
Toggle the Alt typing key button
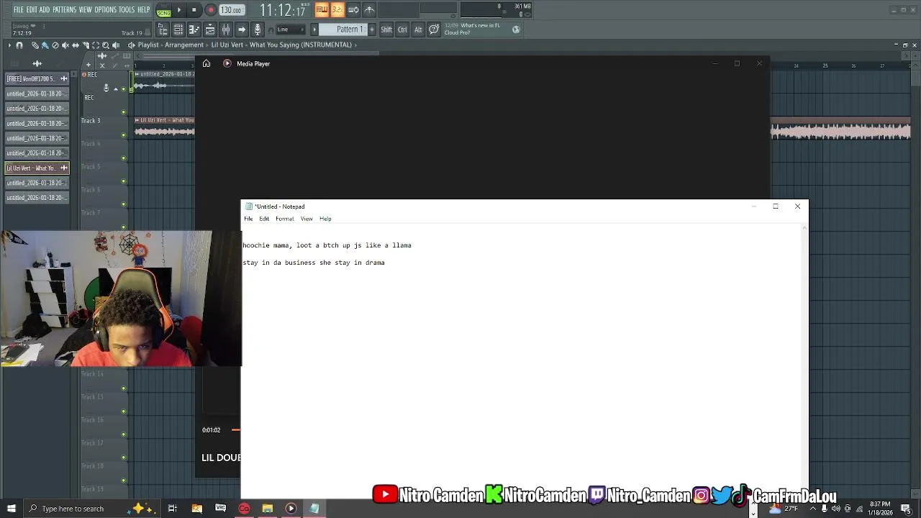[x=418, y=29]
